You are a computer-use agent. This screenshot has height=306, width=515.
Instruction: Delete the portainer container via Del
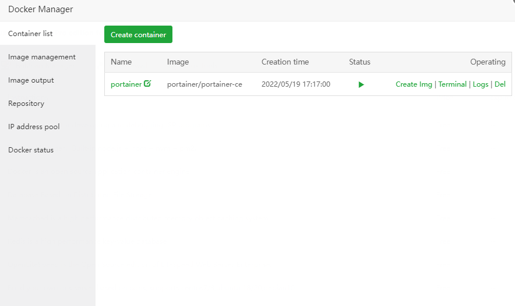pyautogui.click(x=500, y=84)
